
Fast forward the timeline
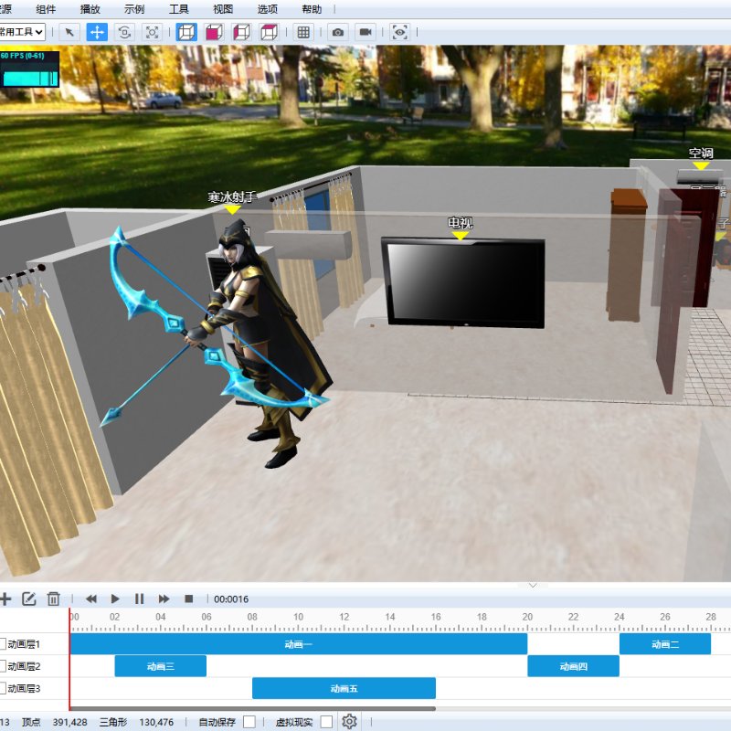coord(164,599)
